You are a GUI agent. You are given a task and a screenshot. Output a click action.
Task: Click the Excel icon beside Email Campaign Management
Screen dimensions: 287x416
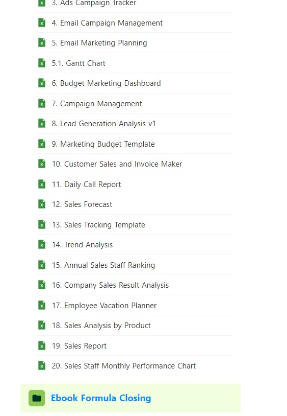[x=42, y=22]
